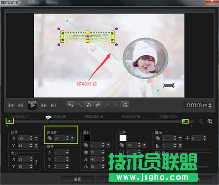Zoom out the keyframe timeline

(x=201, y=121)
